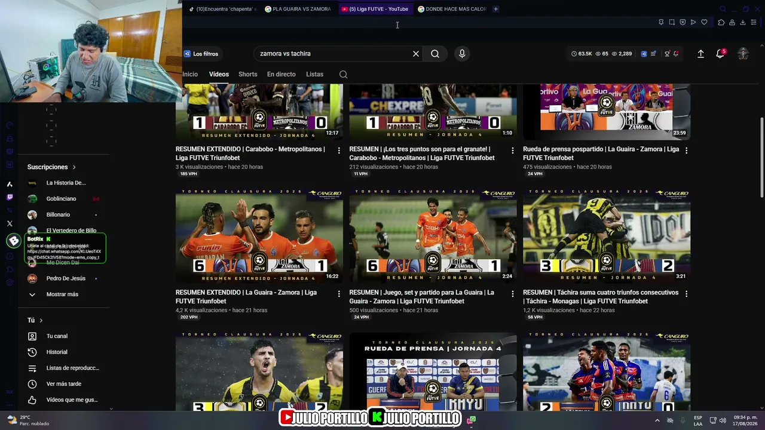
Task: Switch to the Shorts channel tab
Action: coord(247,75)
